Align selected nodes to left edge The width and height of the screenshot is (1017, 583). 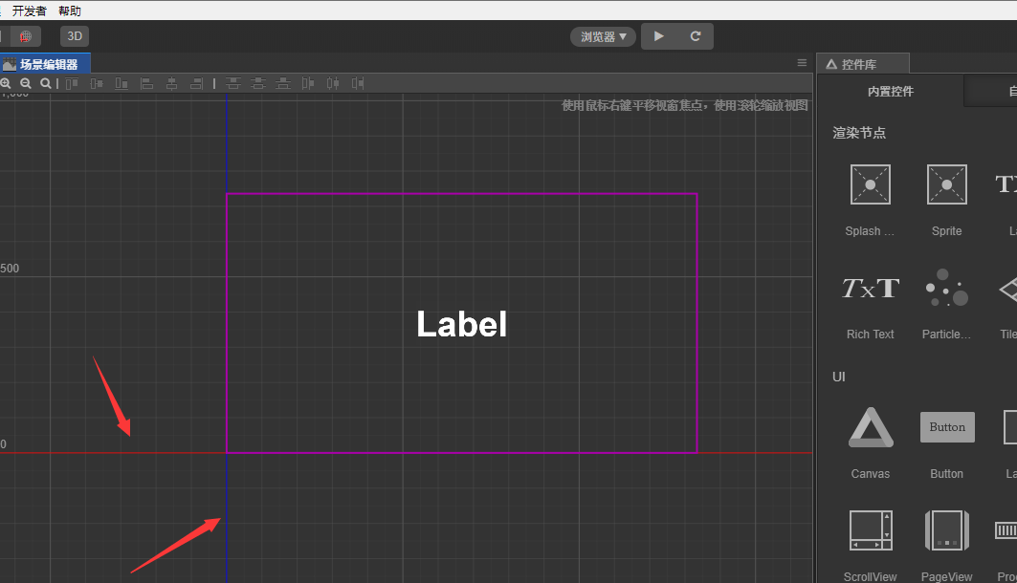coord(146,83)
